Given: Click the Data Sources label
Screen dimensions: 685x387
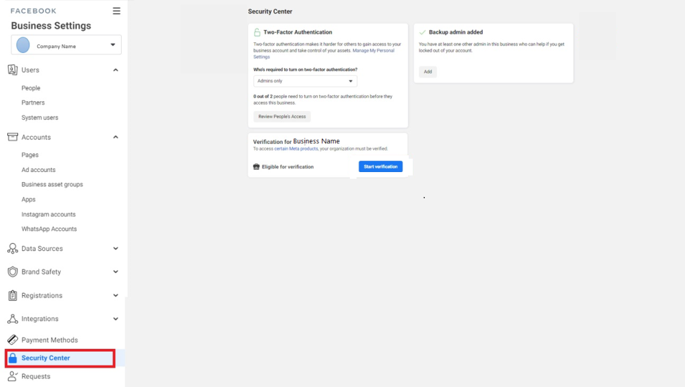Looking at the screenshot, I should point(42,248).
